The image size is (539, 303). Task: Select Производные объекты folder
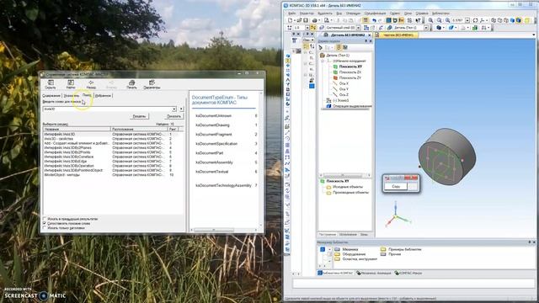350,193
